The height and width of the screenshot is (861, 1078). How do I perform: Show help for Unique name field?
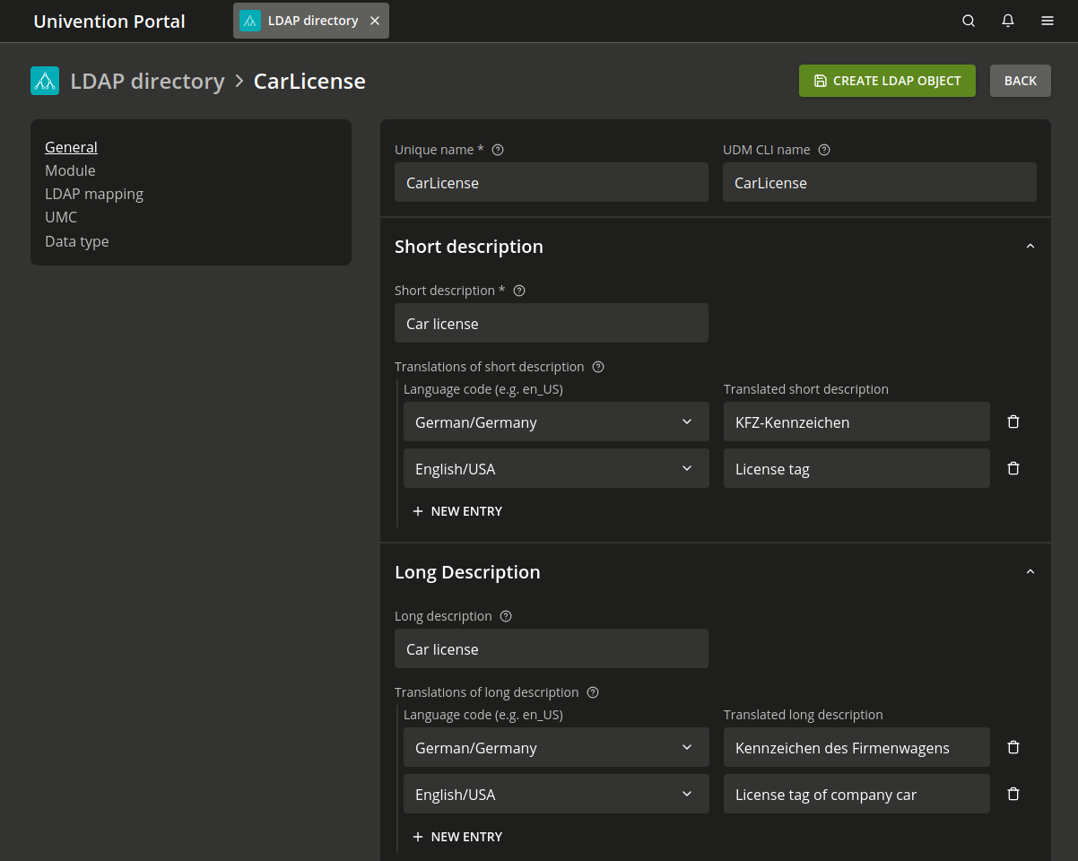pos(498,150)
